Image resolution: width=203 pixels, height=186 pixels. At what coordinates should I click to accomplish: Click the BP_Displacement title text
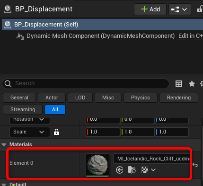(x=44, y=9)
